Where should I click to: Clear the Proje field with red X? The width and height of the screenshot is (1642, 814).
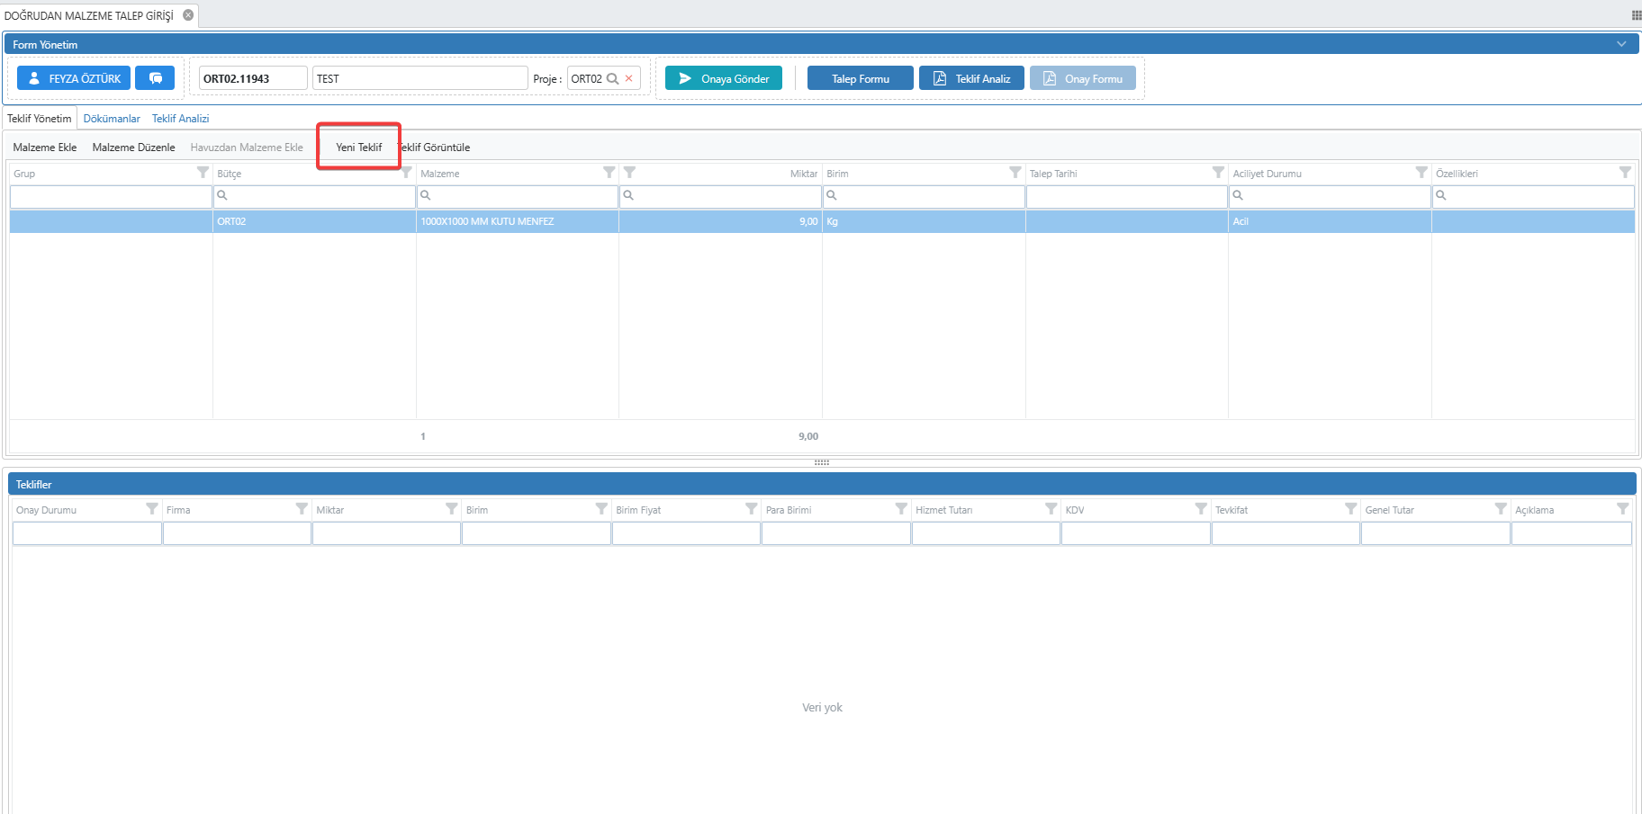pyautogui.click(x=629, y=78)
